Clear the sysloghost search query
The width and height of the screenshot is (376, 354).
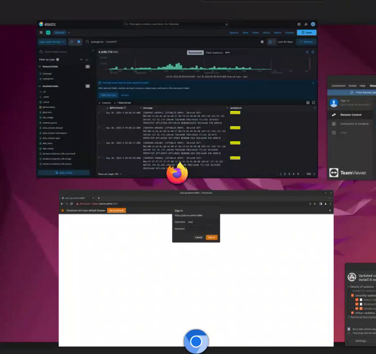tap(262, 42)
